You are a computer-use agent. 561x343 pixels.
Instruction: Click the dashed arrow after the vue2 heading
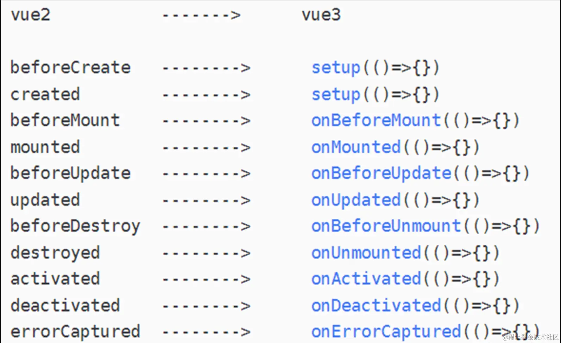[201, 15]
